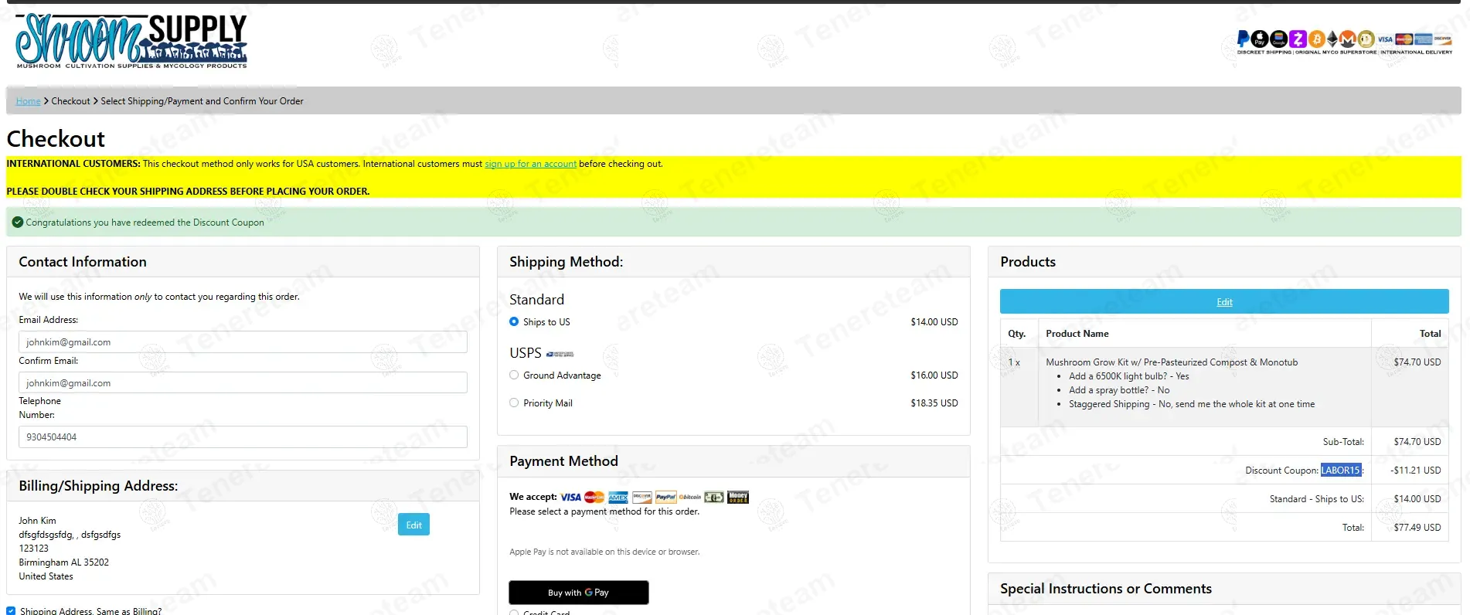Click the highlighted LABOR15 coupon code

click(1340, 470)
